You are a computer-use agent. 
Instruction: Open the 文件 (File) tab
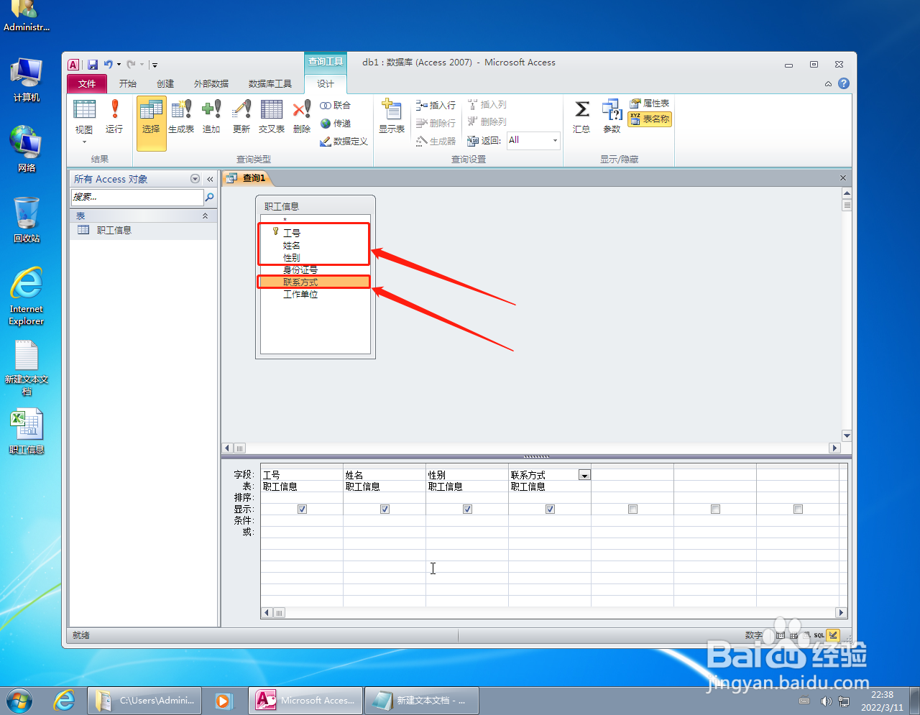point(87,83)
